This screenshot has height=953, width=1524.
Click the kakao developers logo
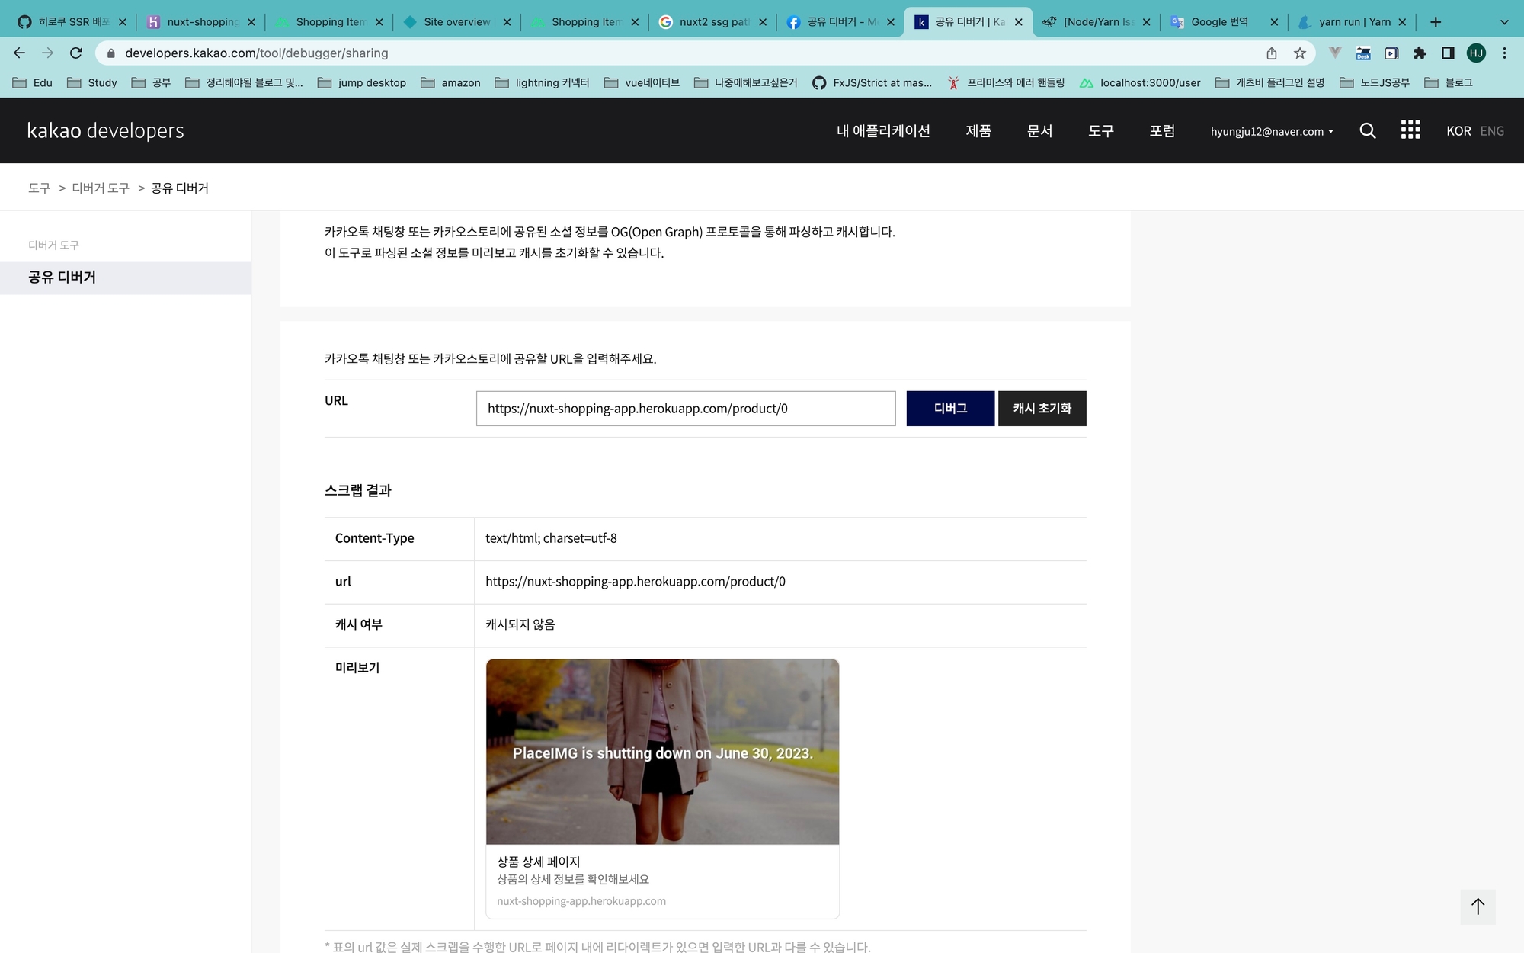pos(106,130)
